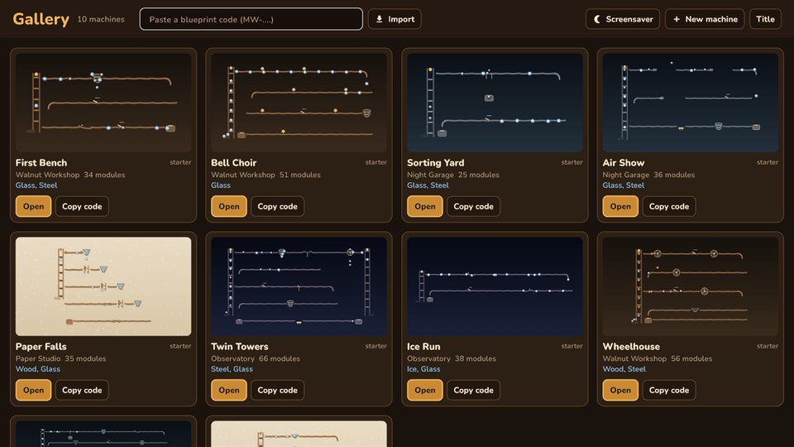Click the 'Sorting Yard' title text
The image size is (794, 447).
(436, 163)
